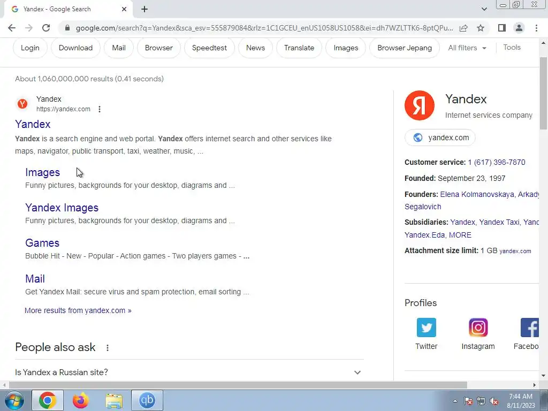
Task: Click the forward navigation arrow
Action: [x=29, y=28]
